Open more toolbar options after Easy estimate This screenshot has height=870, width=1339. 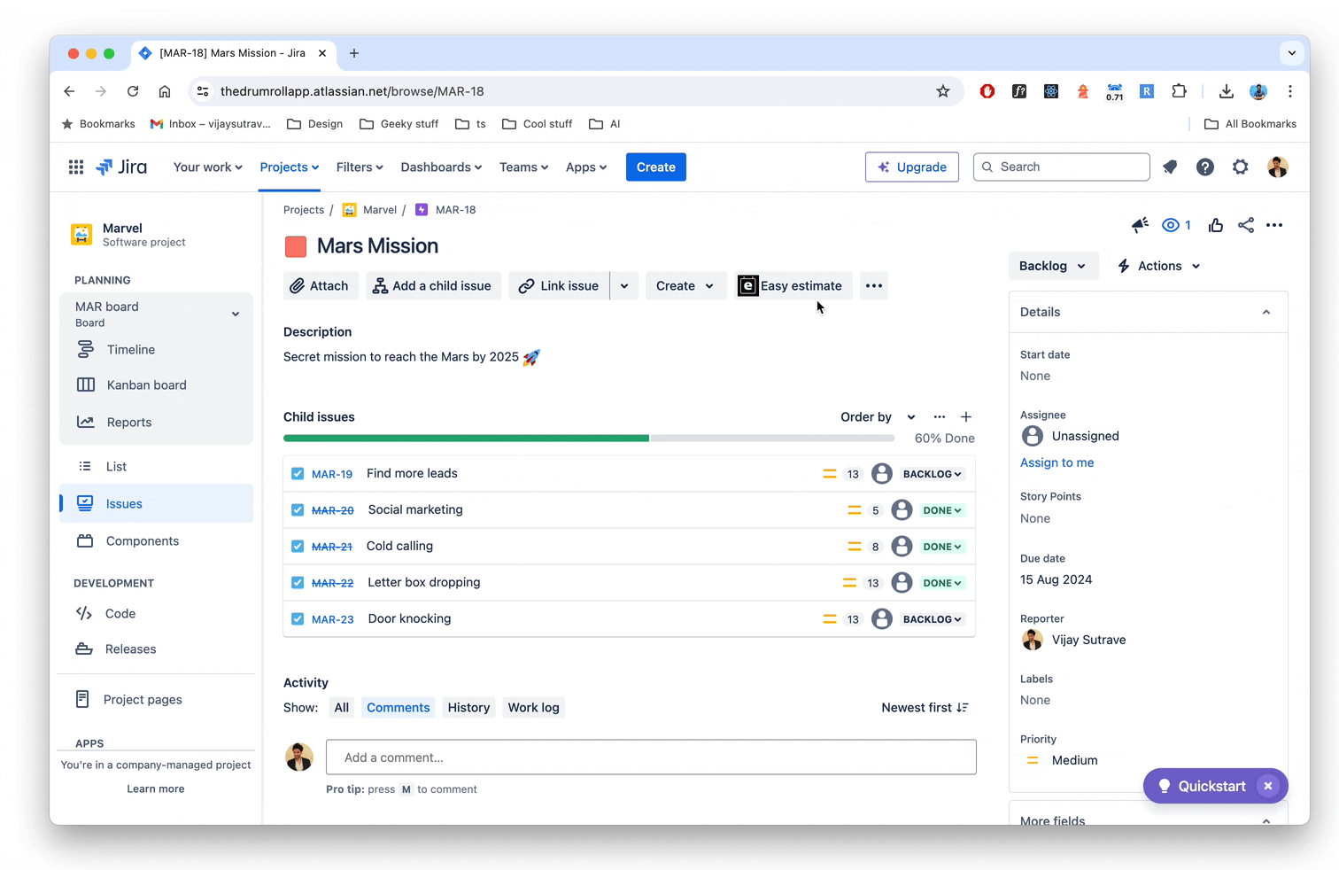coord(874,285)
